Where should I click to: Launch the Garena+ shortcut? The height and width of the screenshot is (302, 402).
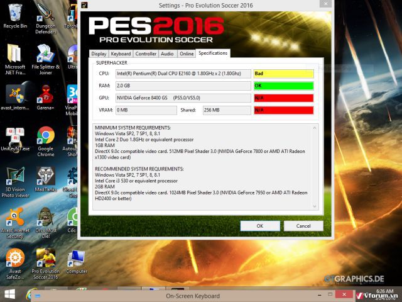coord(46,98)
